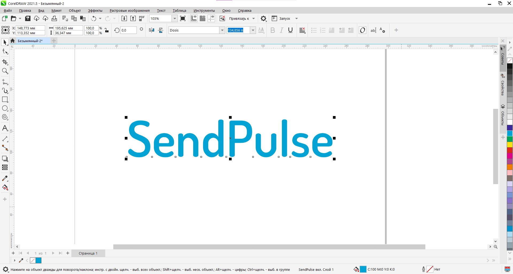Open the text alignment dropdown
The image size is (513, 274).
coord(302,30)
